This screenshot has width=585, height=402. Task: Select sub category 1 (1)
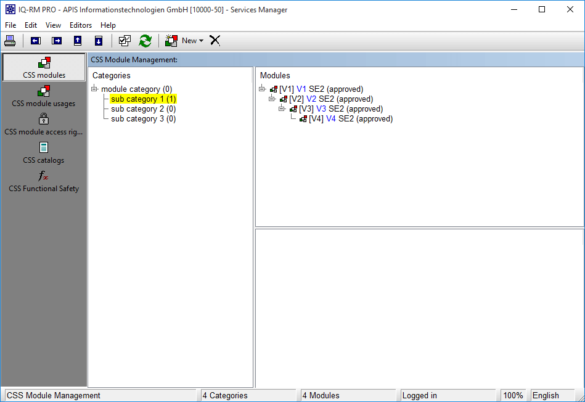pos(143,99)
